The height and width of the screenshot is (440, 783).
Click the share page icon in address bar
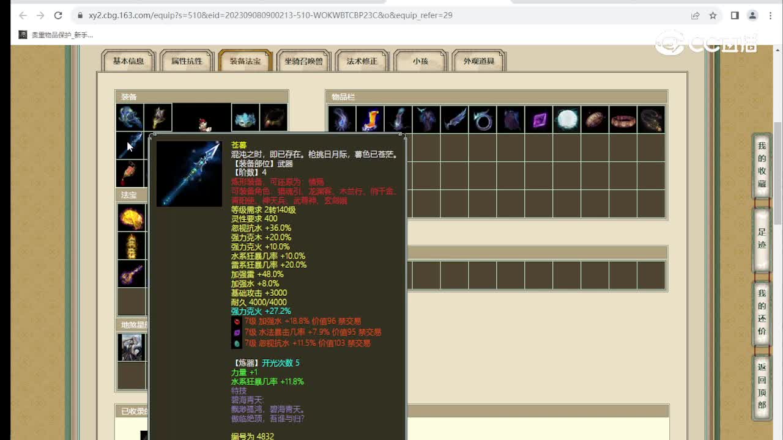coord(696,15)
